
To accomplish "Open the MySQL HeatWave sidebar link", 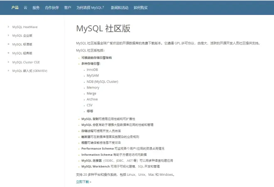I will coord(25,27).
